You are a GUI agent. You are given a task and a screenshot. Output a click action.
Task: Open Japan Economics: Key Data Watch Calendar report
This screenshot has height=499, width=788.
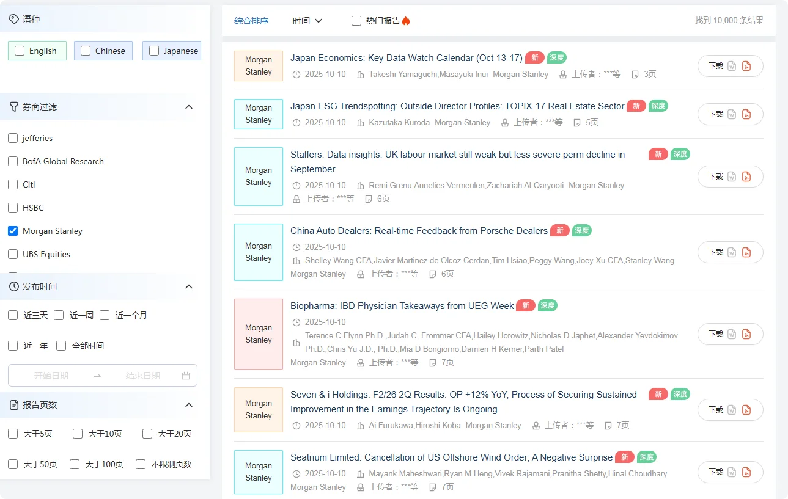407,58
